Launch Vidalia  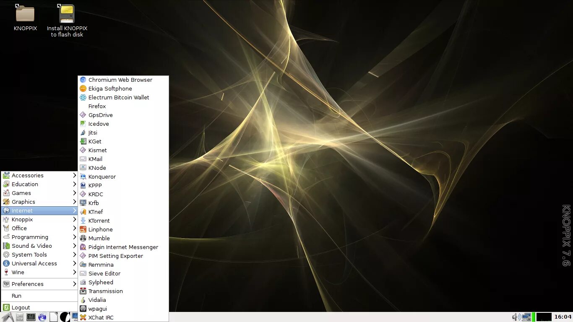click(x=123, y=300)
